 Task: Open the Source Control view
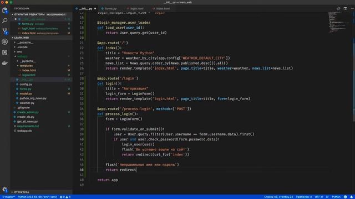click(5, 31)
